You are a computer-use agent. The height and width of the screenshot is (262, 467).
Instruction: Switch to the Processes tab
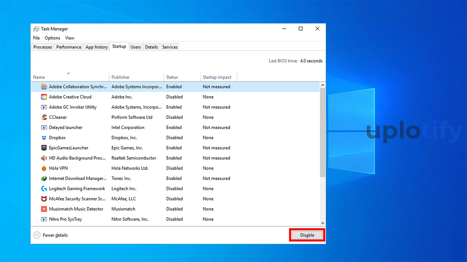(43, 47)
